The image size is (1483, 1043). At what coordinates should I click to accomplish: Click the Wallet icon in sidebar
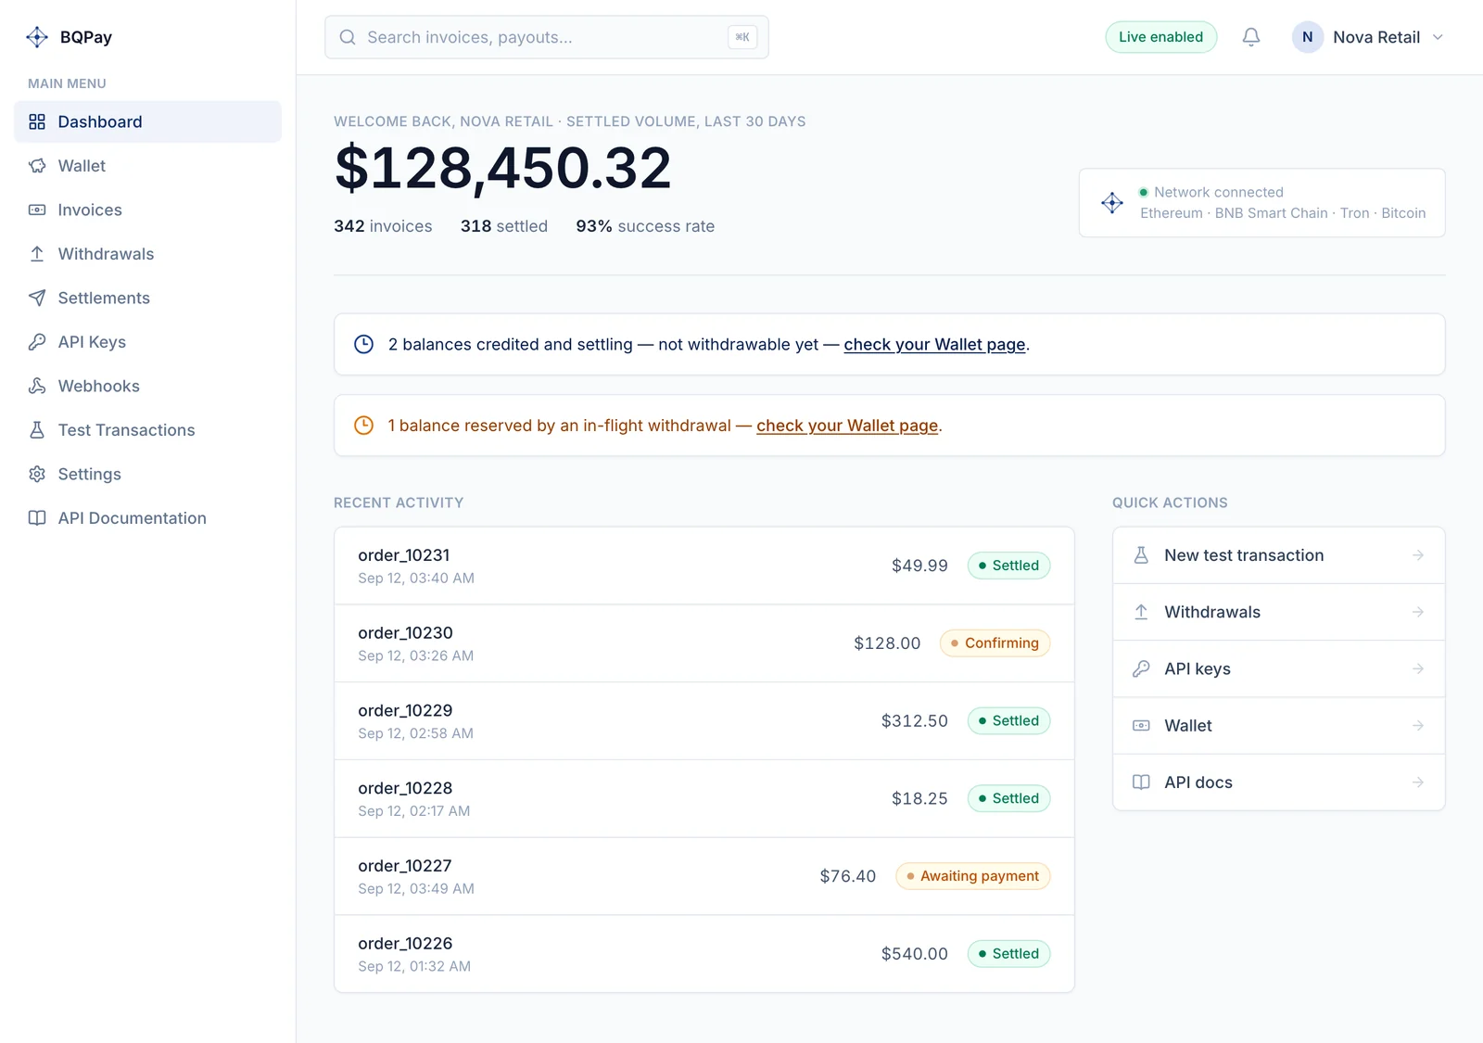(37, 166)
